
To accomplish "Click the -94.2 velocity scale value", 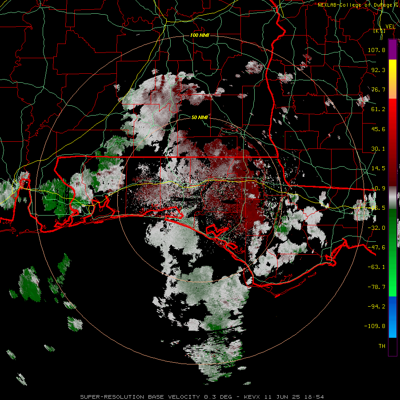I will click(x=376, y=307).
